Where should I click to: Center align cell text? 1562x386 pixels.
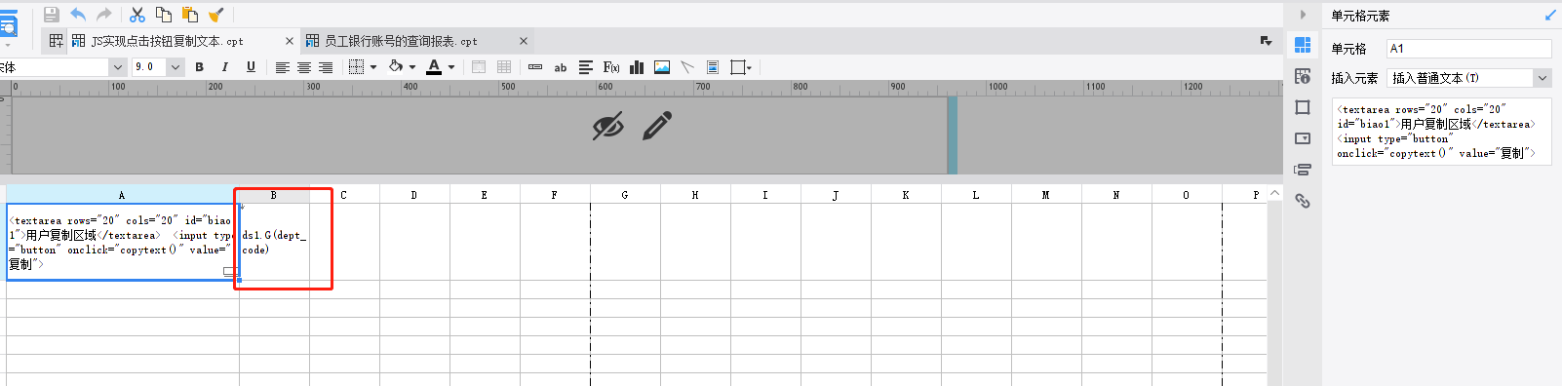tap(304, 67)
